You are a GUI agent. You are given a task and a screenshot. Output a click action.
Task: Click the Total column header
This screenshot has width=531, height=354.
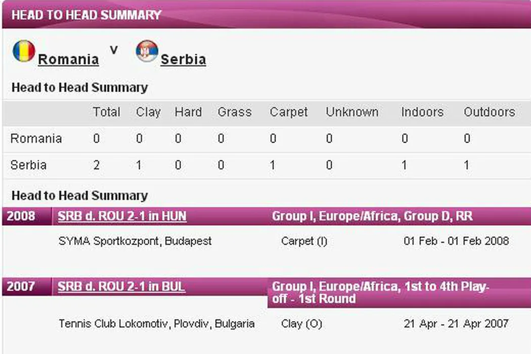(106, 112)
